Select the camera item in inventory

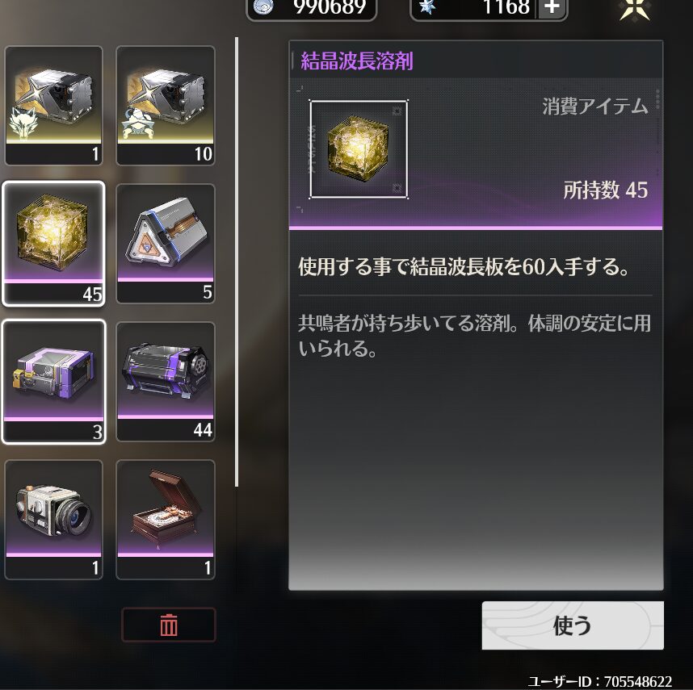coord(53,520)
